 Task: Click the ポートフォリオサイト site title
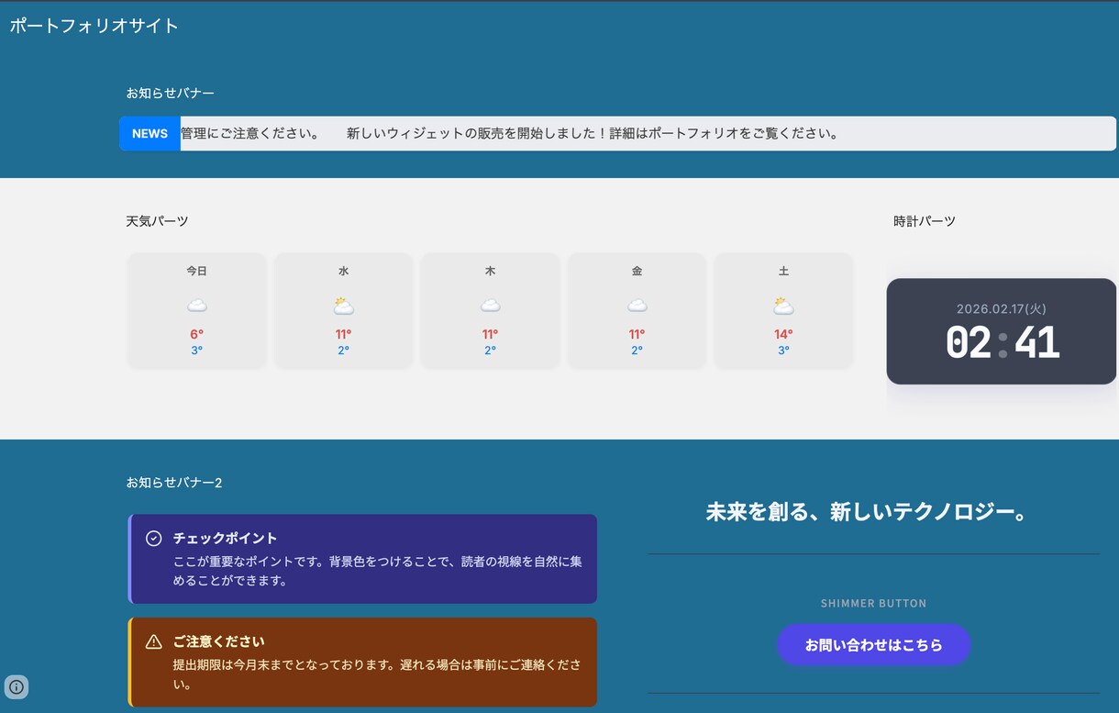(x=94, y=26)
